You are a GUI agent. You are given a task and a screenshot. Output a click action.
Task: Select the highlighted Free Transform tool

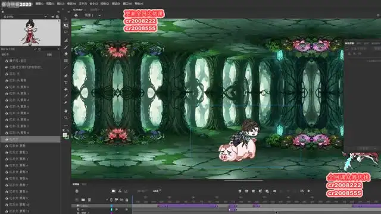pos(66,25)
